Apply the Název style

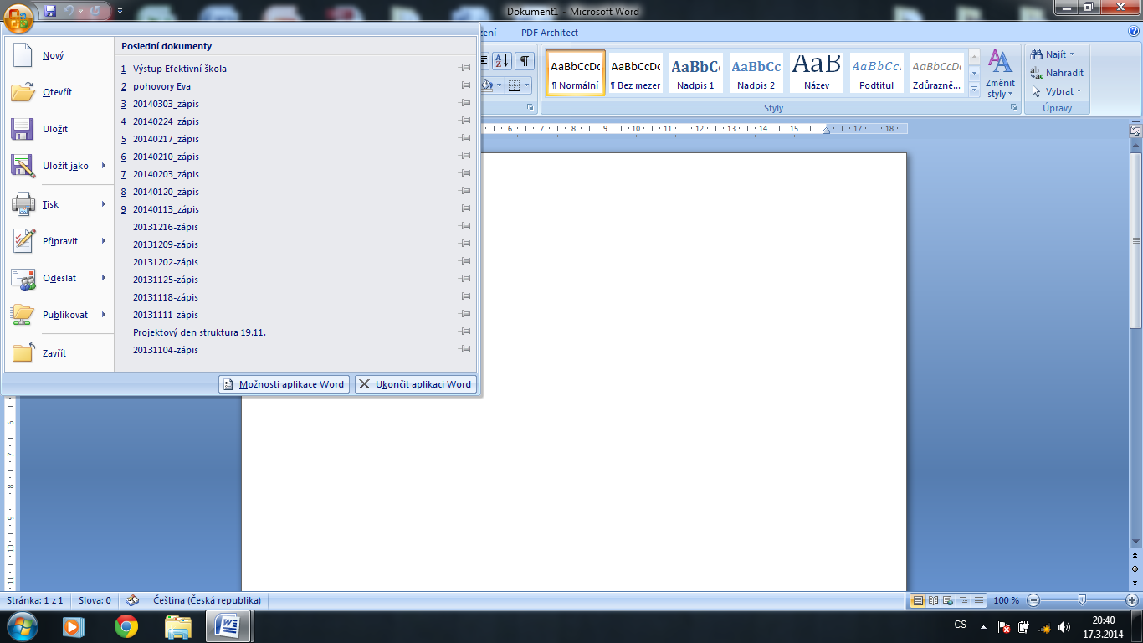(x=817, y=73)
